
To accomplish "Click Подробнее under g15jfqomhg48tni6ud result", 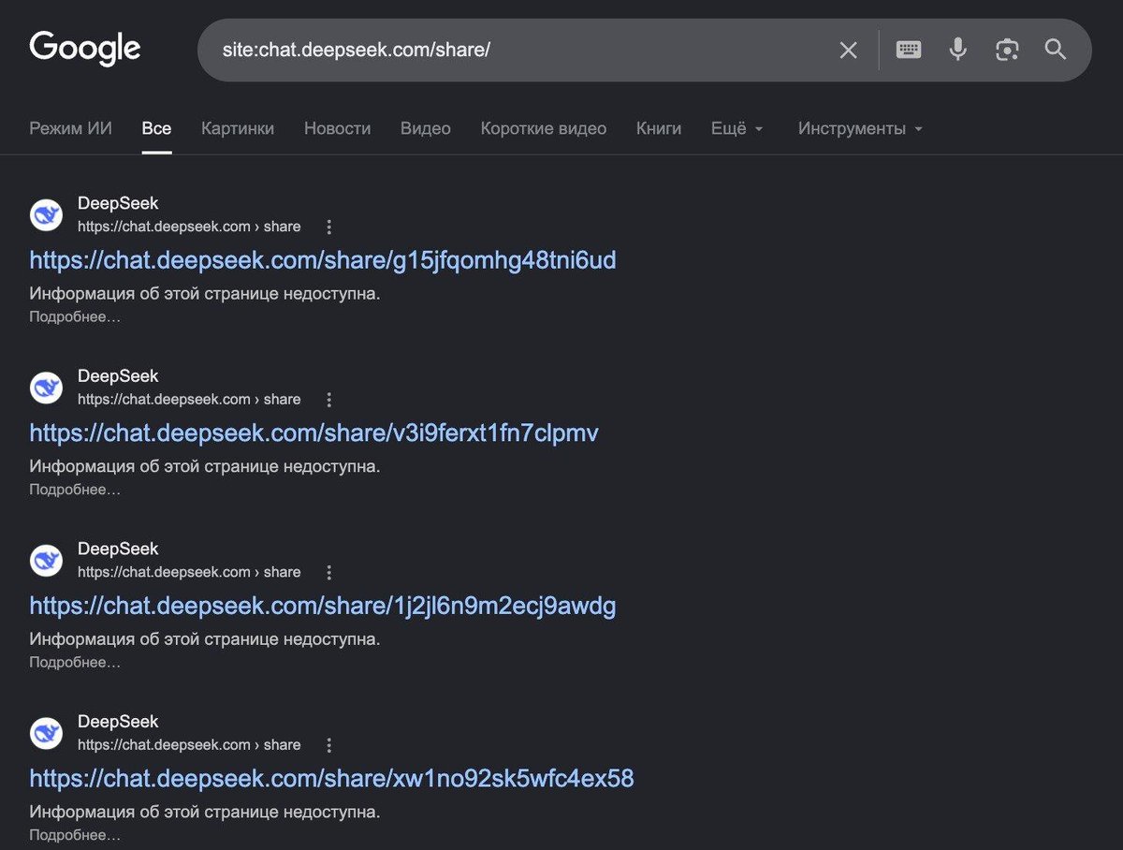I will click(x=75, y=316).
